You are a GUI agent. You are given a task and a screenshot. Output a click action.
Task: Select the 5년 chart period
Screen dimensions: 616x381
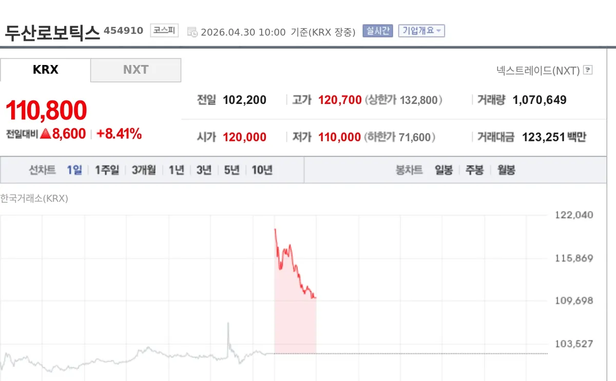232,171
